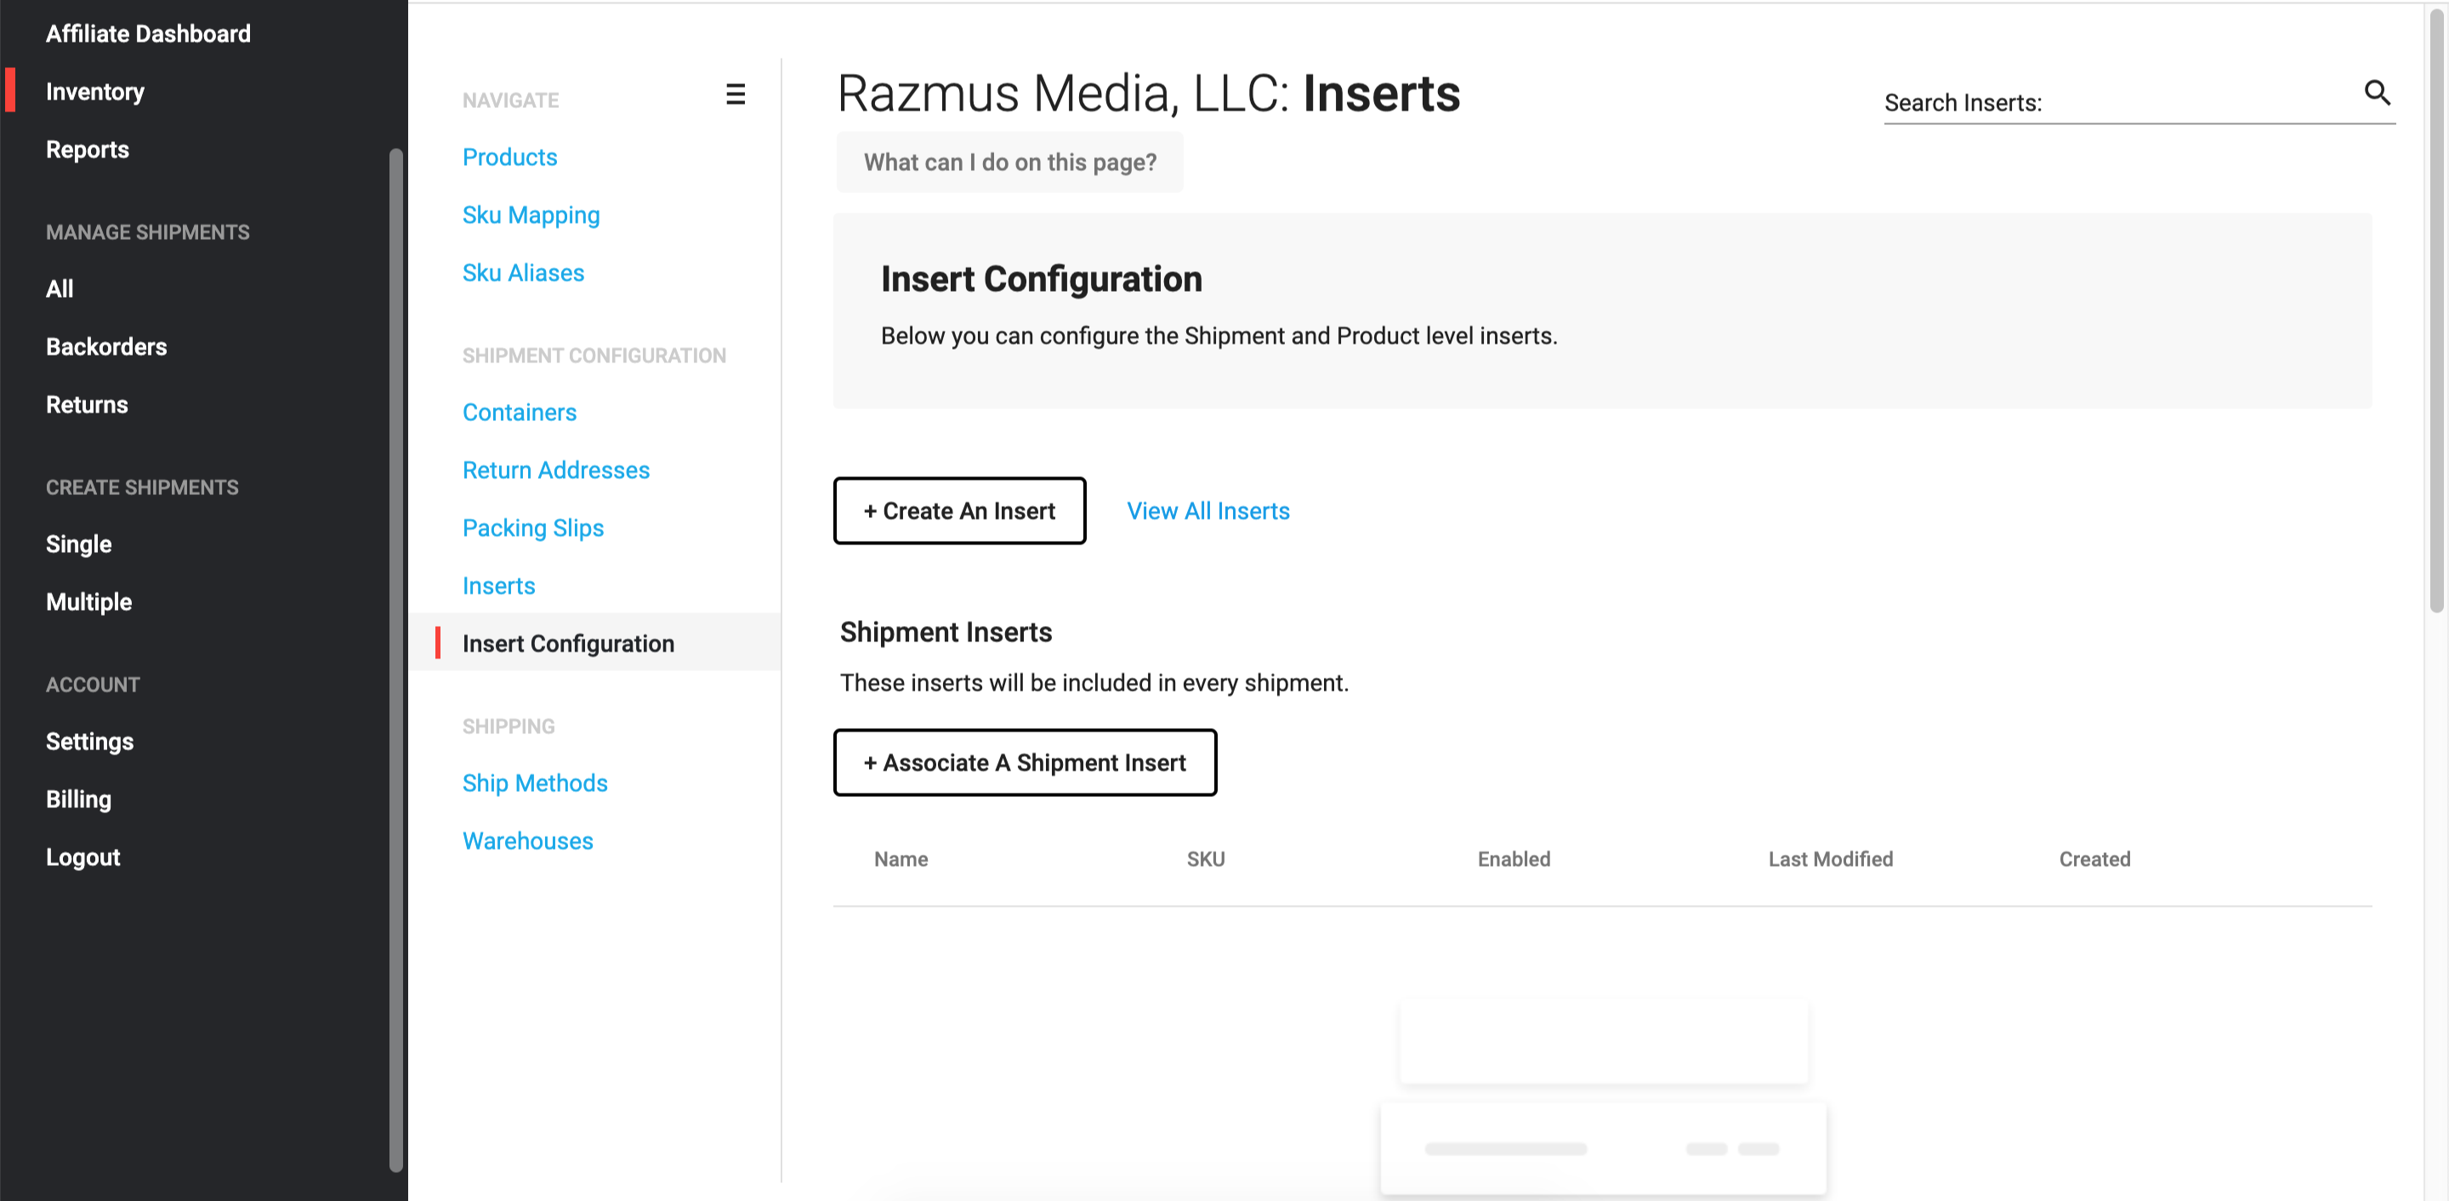This screenshot has height=1201, width=2449.
Task: Open Inserts link in navigation
Action: tap(499, 587)
